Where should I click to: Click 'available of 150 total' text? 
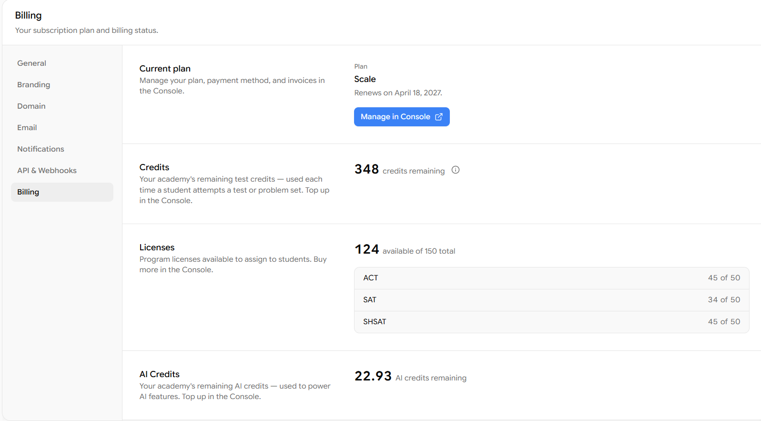pyautogui.click(x=419, y=251)
